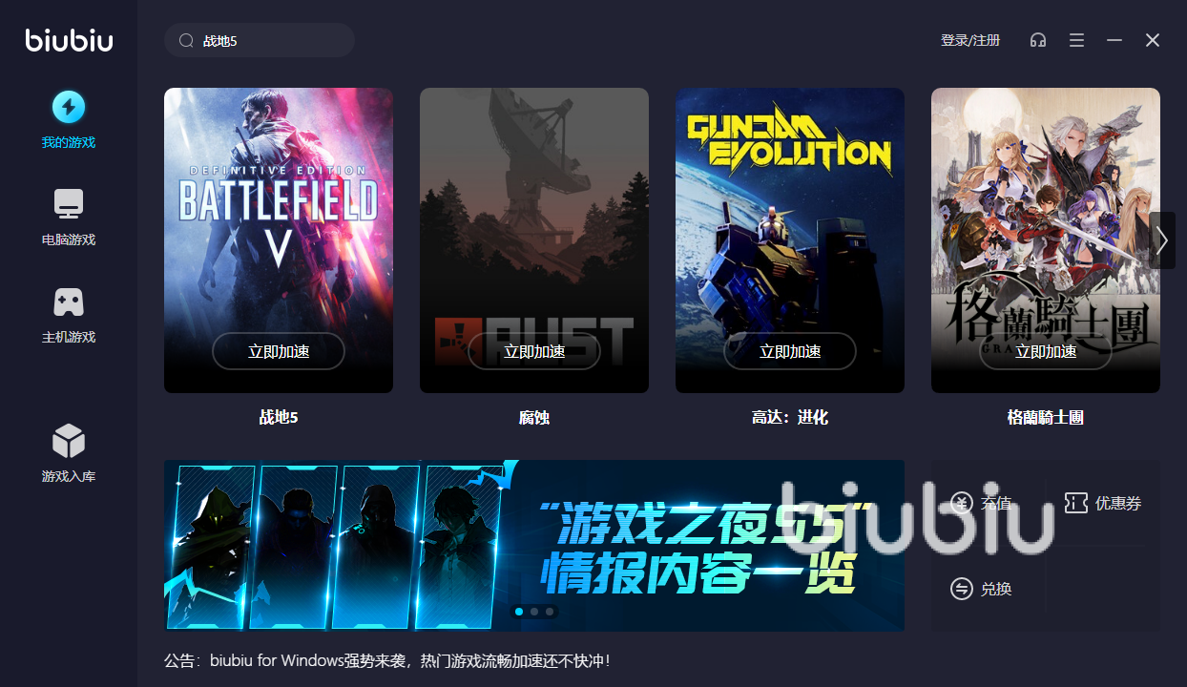Switch to the second banner carousel dot
Viewport: 1187px width, 687px height.
[x=534, y=612]
